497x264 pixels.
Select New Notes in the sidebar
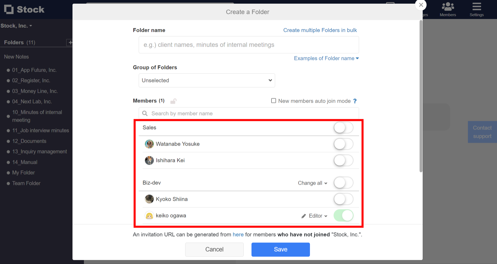(x=16, y=57)
